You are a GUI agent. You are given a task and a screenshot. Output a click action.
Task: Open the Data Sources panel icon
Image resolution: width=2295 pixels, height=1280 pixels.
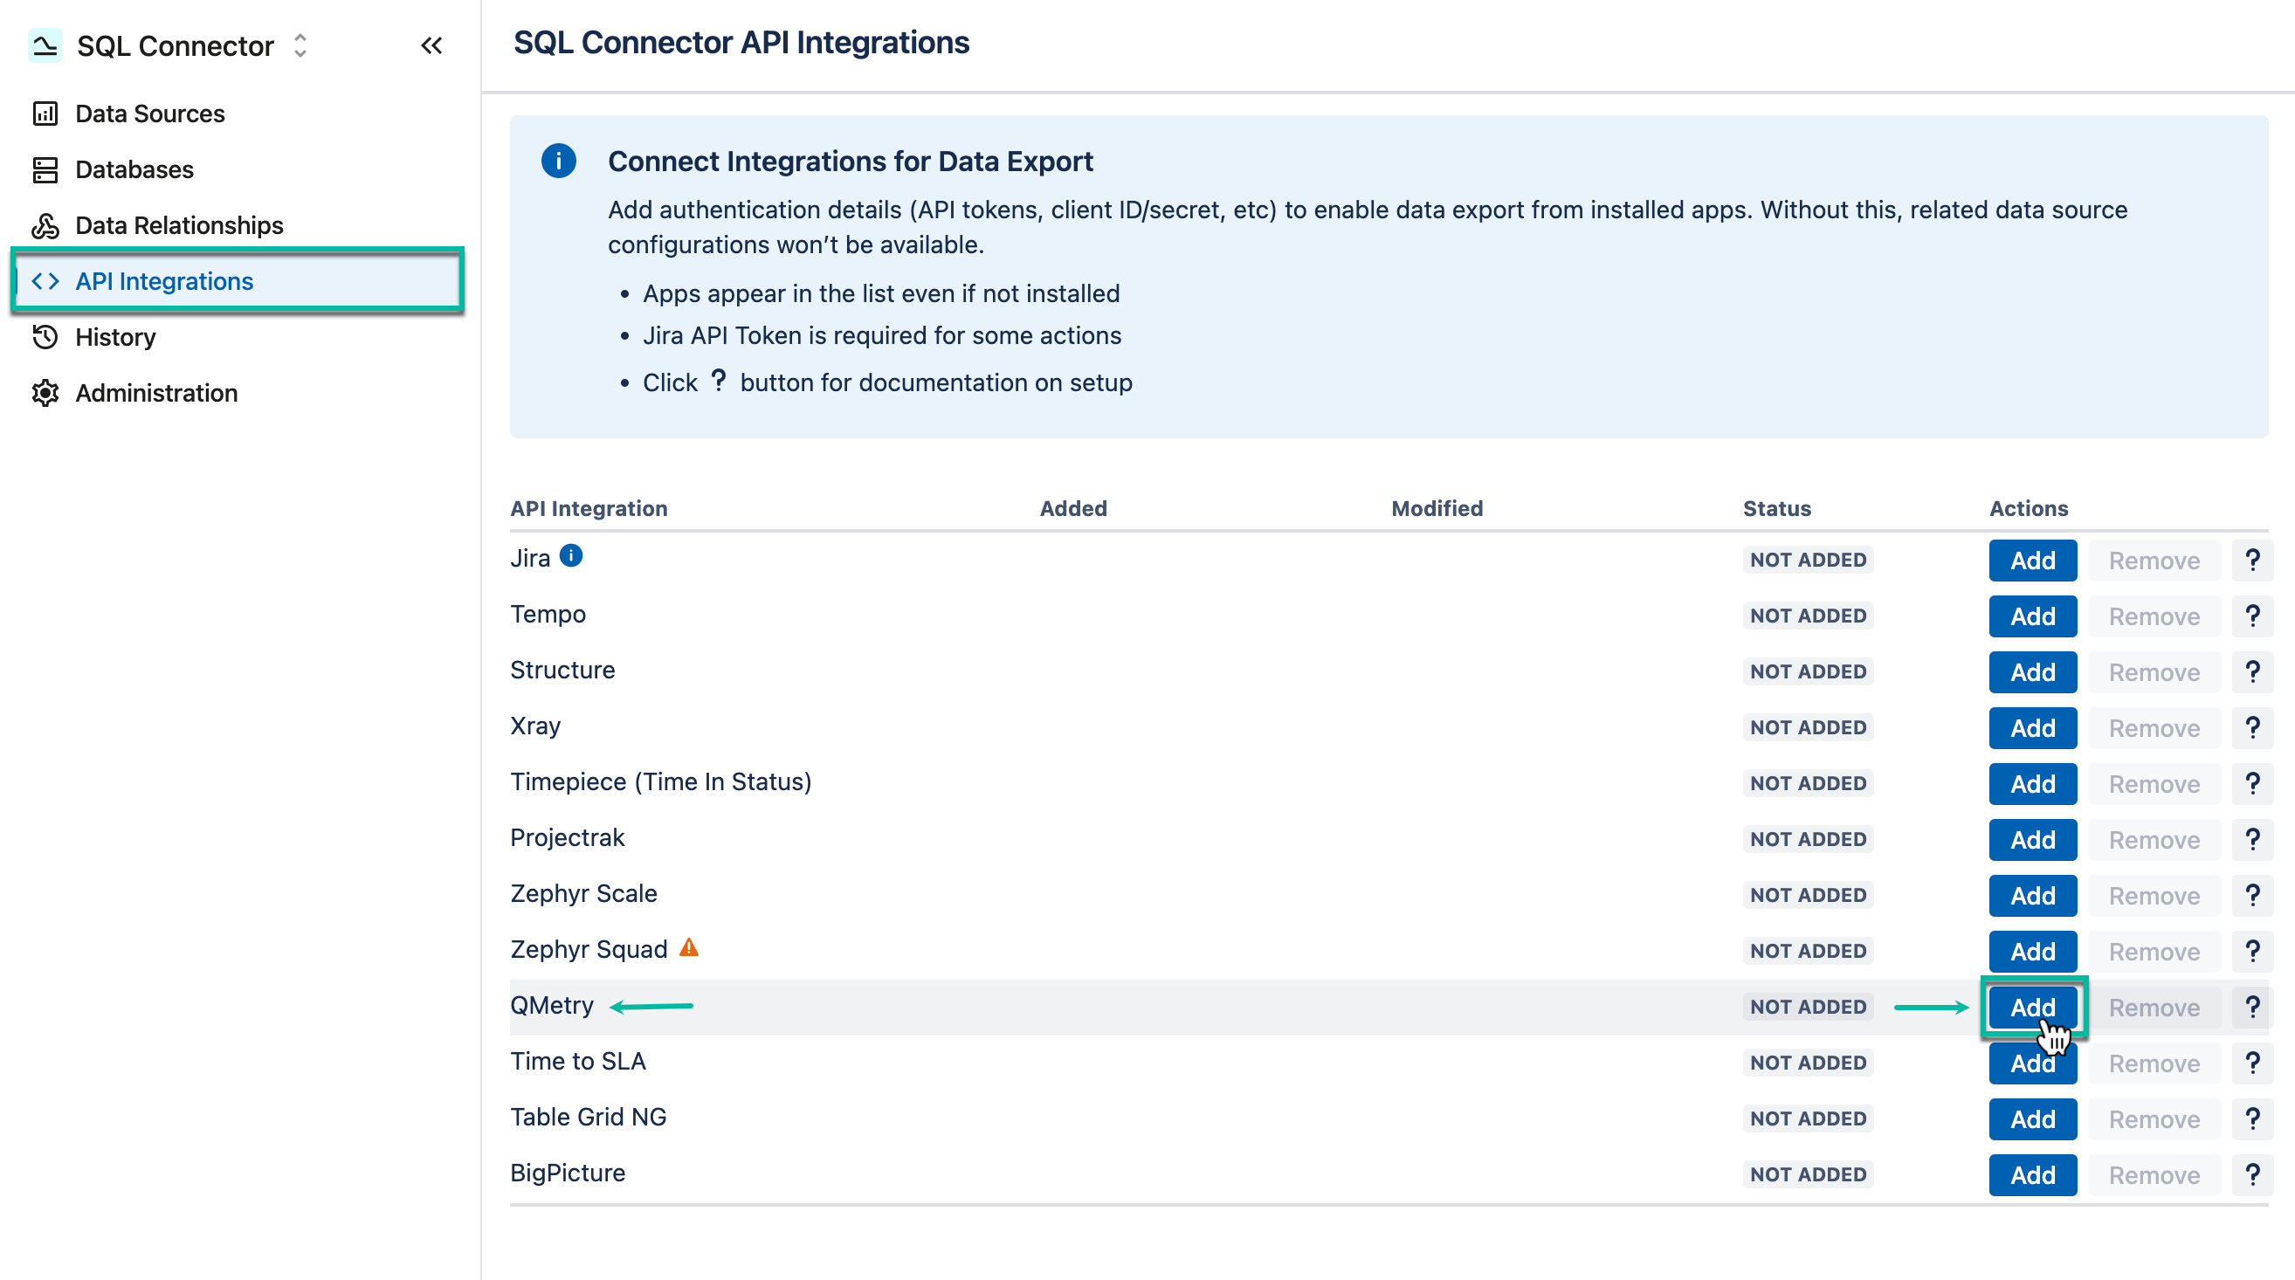45,114
